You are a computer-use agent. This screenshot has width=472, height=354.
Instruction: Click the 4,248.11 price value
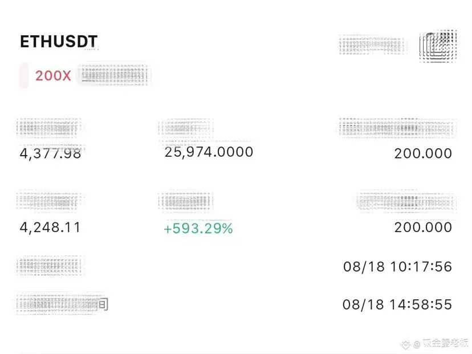point(50,227)
